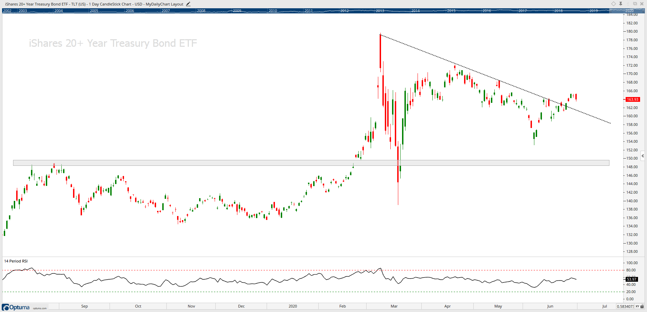Click the 20.00 RSI axis label
The image size is (647, 312).
coord(631,292)
